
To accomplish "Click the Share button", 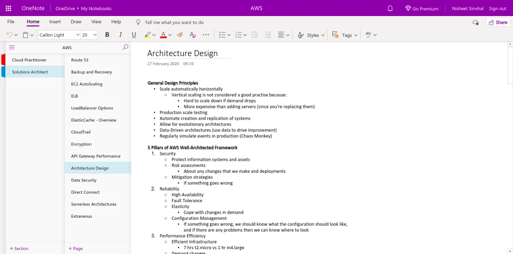I will coord(498,22).
